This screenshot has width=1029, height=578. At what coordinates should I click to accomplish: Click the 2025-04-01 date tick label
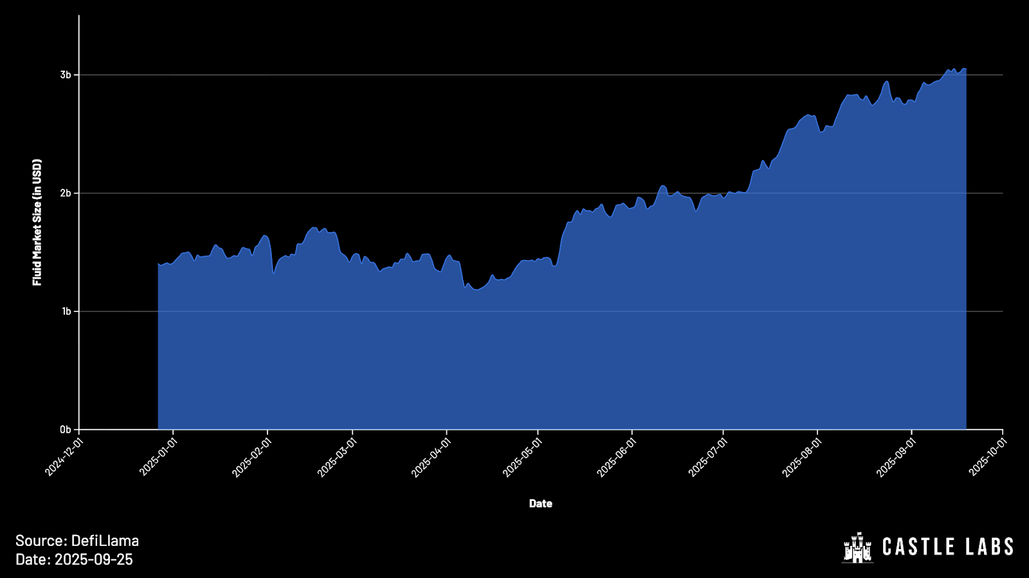click(x=431, y=457)
